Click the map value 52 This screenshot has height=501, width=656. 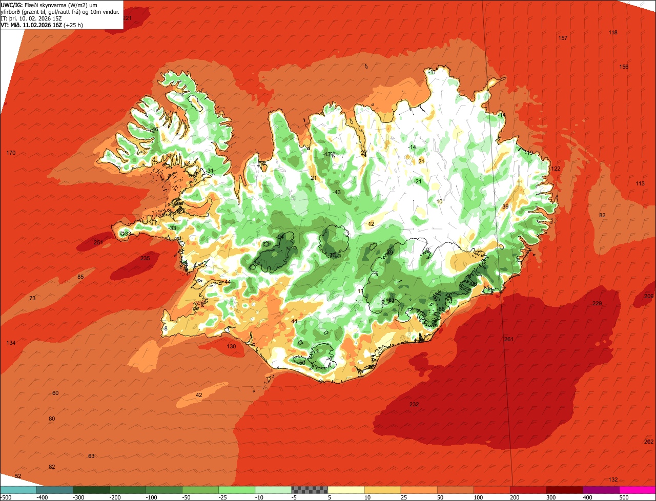18,476
